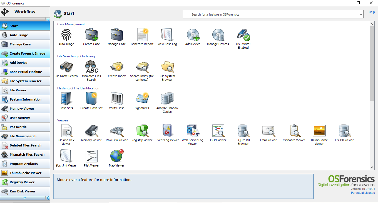The height and width of the screenshot is (203, 378).
Task: Click File System Browser in the Workflow sidebar
Action: (x=25, y=81)
